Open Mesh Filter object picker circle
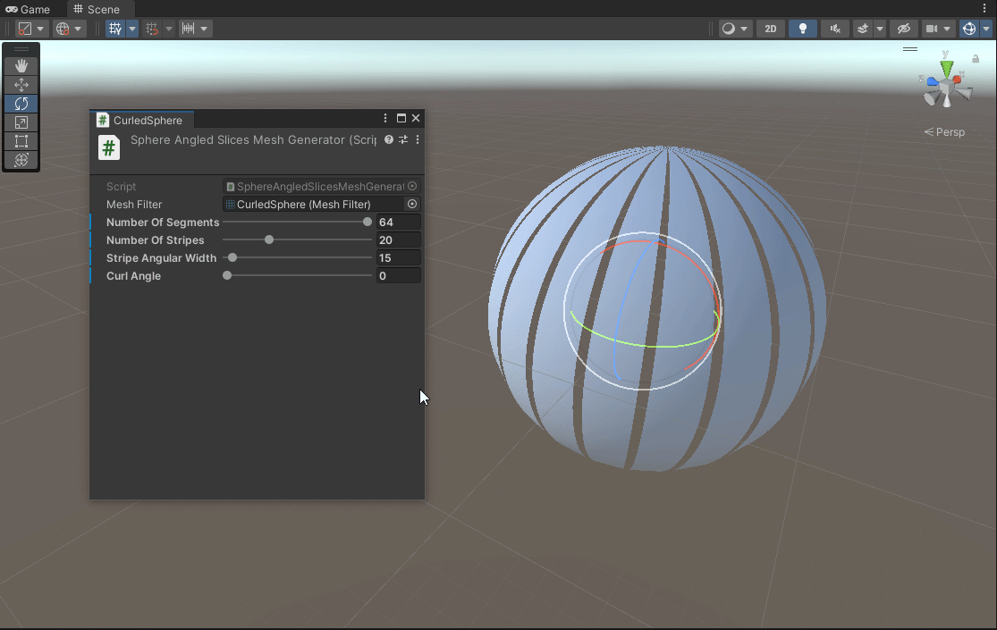 click(412, 204)
